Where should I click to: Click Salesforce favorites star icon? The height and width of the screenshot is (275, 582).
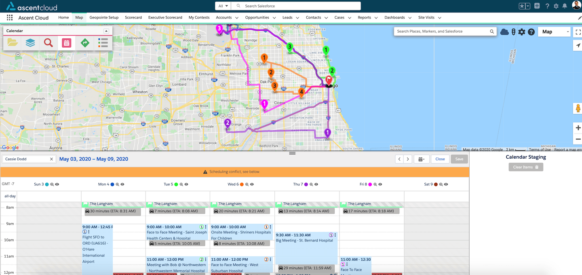point(522,6)
